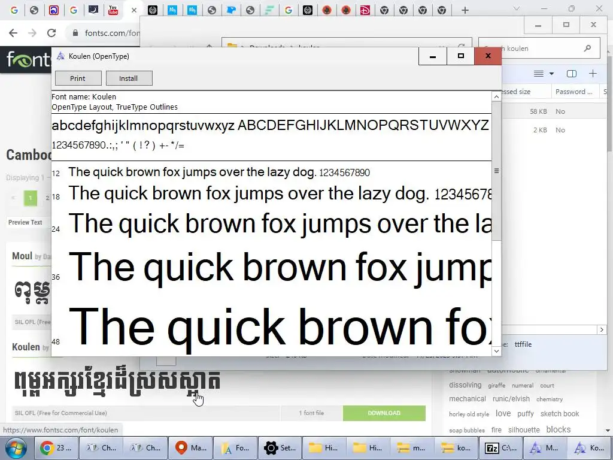Open the Koulen font link on webpage

click(x=26, y=347)
